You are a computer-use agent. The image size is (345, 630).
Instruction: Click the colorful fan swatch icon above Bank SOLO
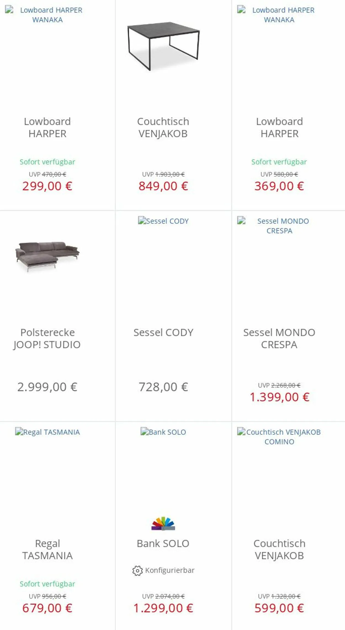(163, 523)
